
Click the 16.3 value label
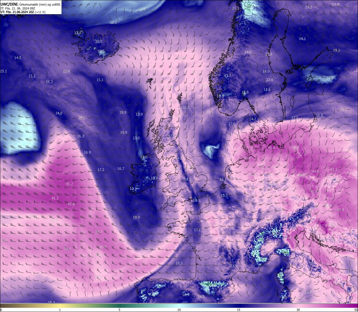pos(81,136)
